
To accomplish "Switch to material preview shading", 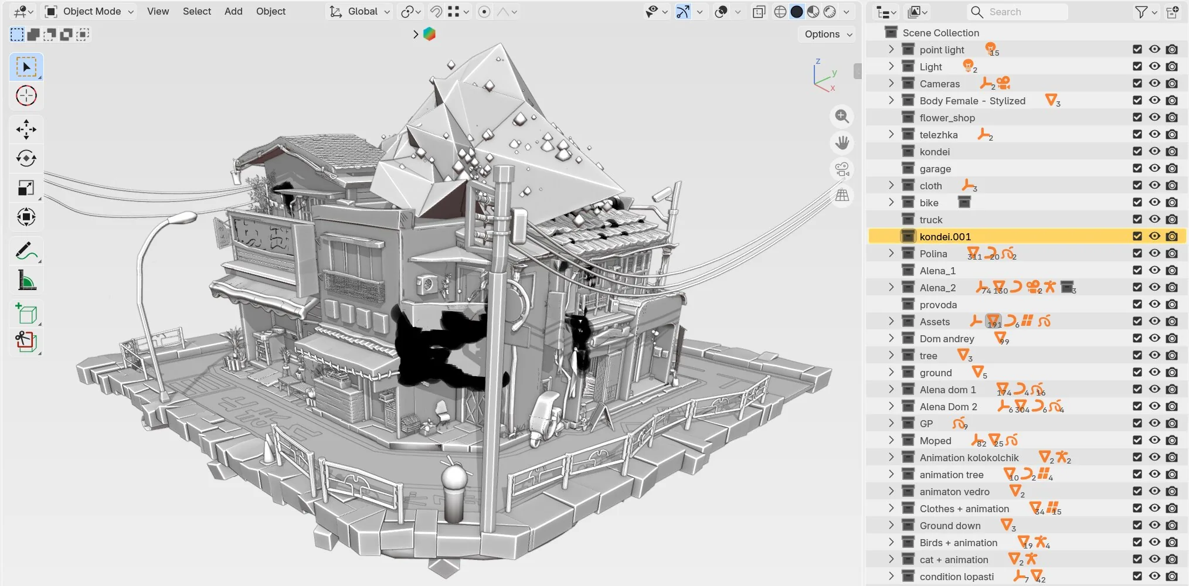I will click(813, 12).
